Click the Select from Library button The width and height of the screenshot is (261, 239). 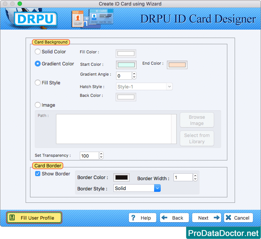[197, 138]
